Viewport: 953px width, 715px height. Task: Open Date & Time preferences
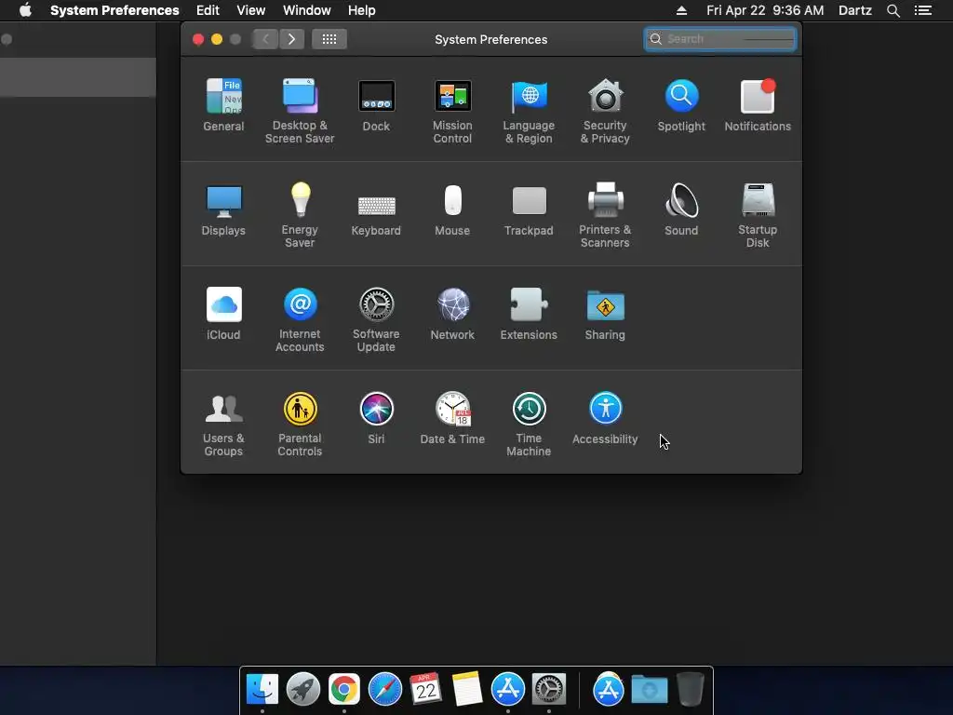pyautogui.click(x=452, y=418)
